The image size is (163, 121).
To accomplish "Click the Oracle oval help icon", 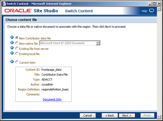I will coord(152,11).
